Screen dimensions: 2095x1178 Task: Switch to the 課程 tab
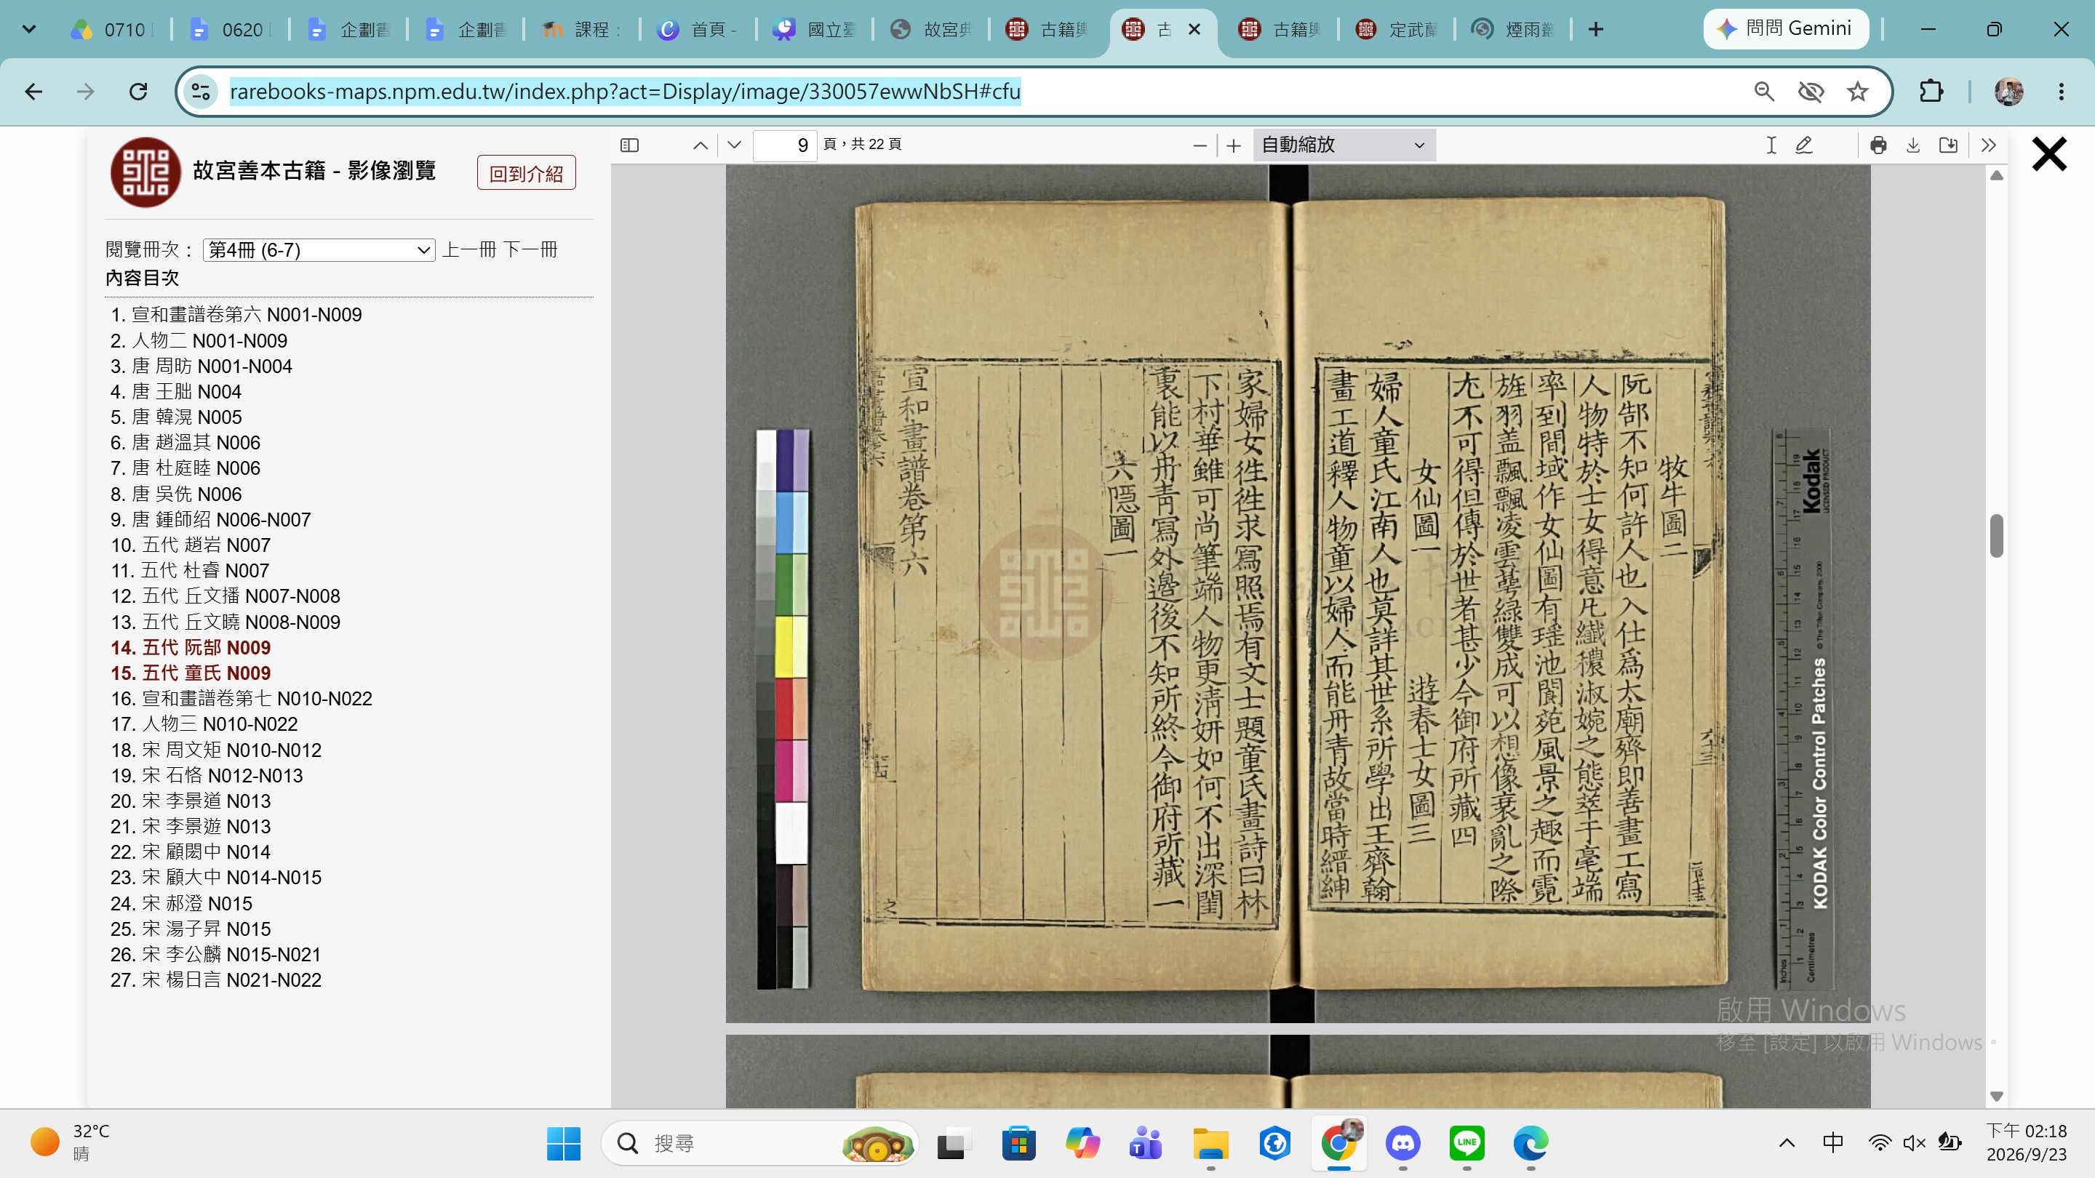580,29
